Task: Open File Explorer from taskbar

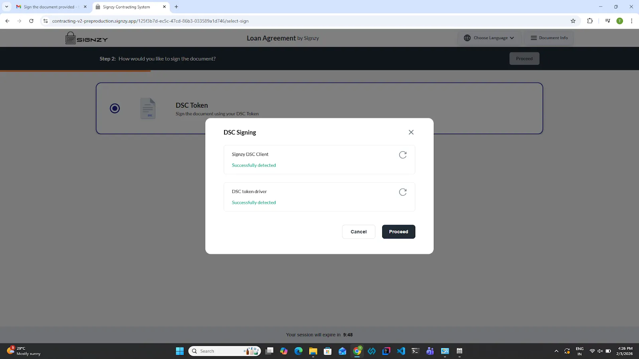Action: coord(313,351)
